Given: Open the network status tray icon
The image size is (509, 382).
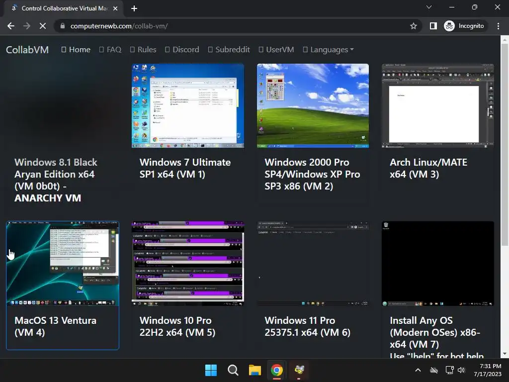Looking at the screenshot, I should (x=449, y=370).
